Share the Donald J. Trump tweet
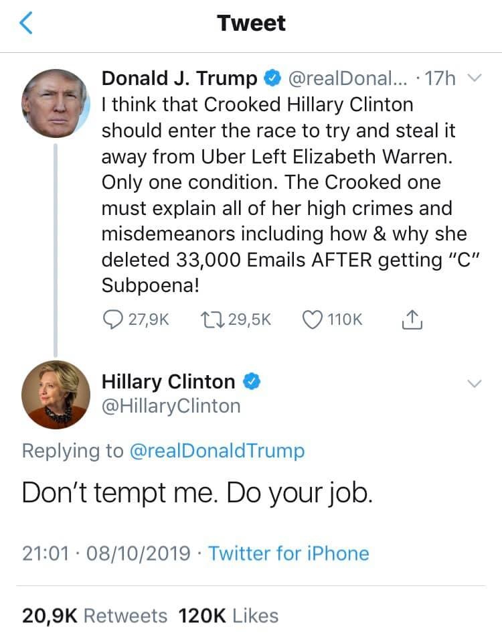The width and height of the screenshot is (502, 641). [x=412, y=320]
